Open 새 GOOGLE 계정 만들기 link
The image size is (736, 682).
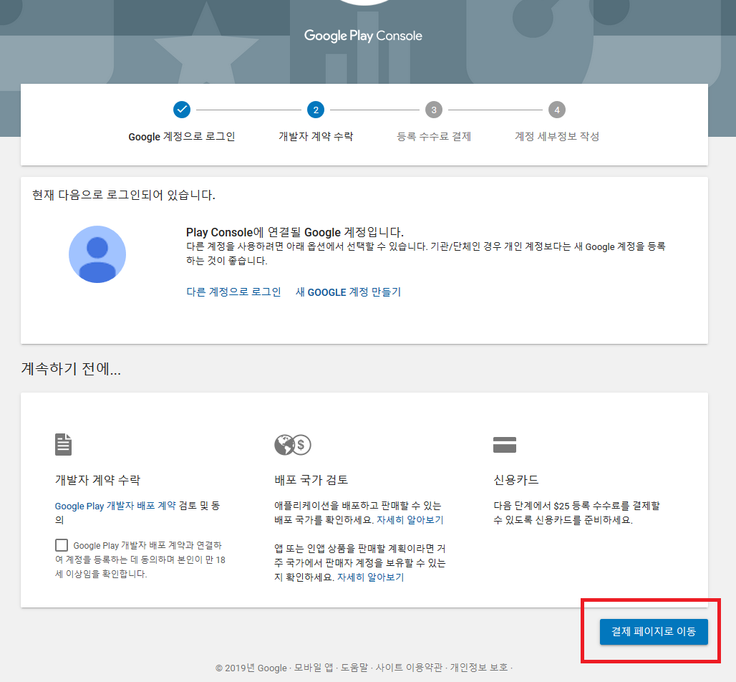coord(348,292)
